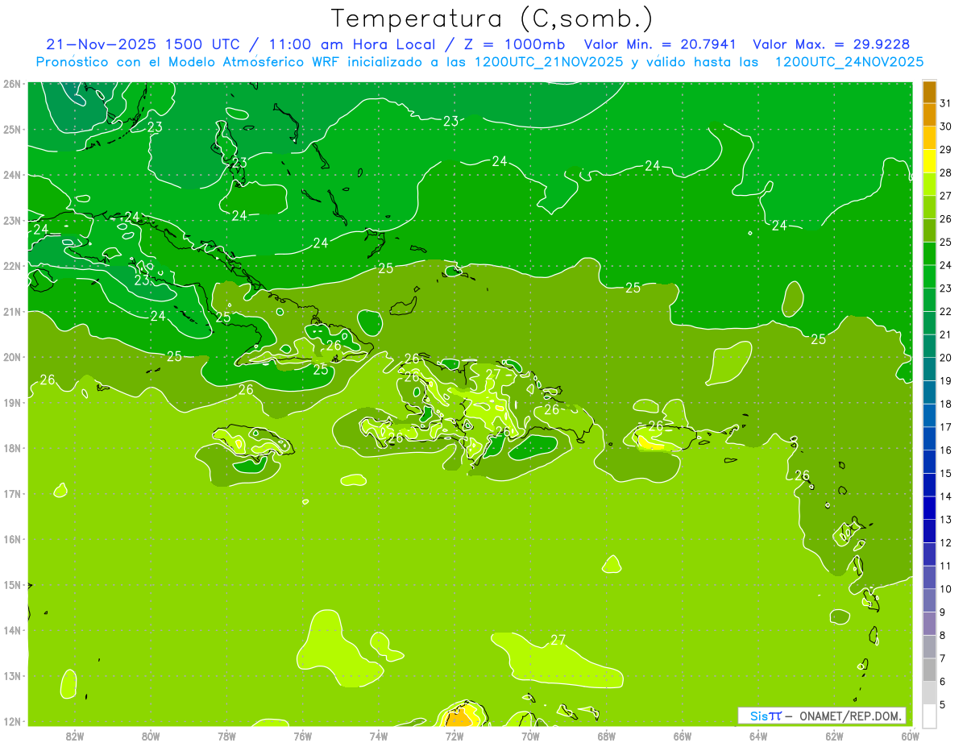Click the 62W longitude axis label
Viewport: 967px width, 747px height.
pyautogui.click(x=834, y=735)
